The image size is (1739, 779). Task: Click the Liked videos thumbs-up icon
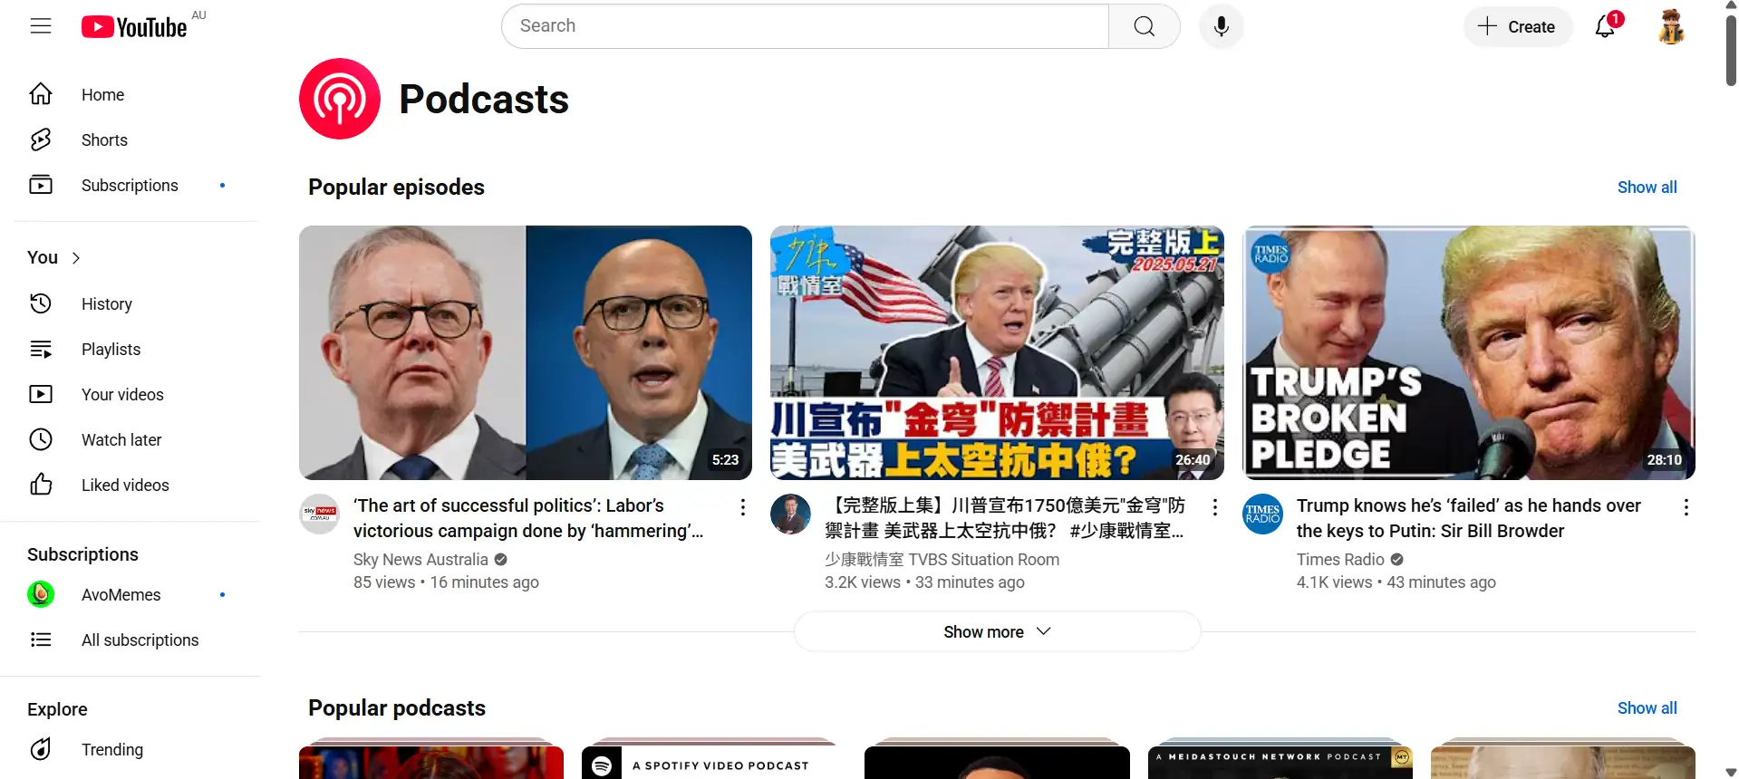point(41,485)
